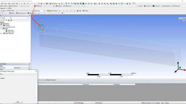The image size is (186, 104).
Task: Select Model (A3) in the outline tree
Action: point(6,24)
